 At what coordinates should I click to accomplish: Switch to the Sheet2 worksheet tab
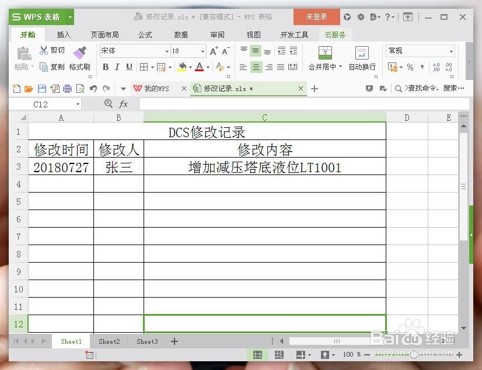pos(109,341)
